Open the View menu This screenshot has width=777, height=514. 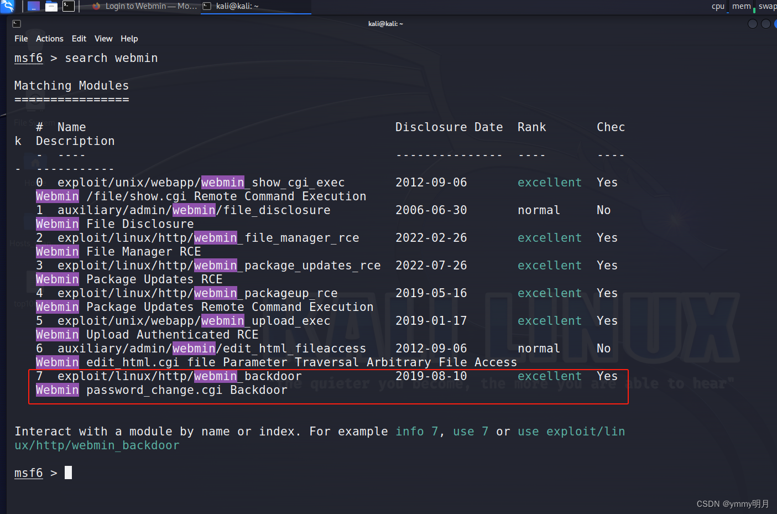coord(103,39)
